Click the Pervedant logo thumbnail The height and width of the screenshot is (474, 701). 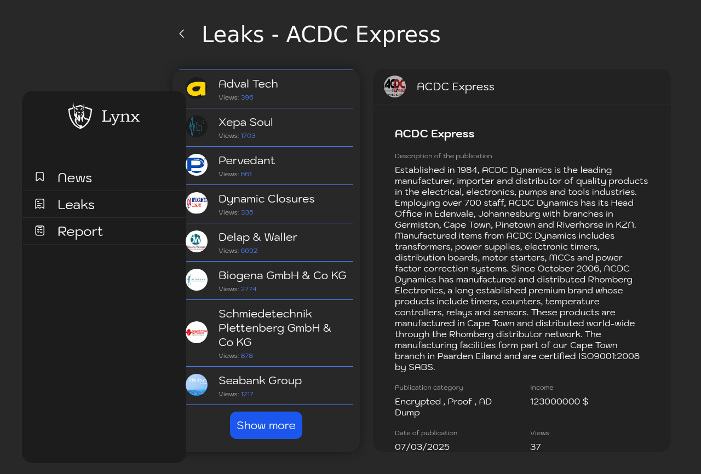click(x=197, y=165)
